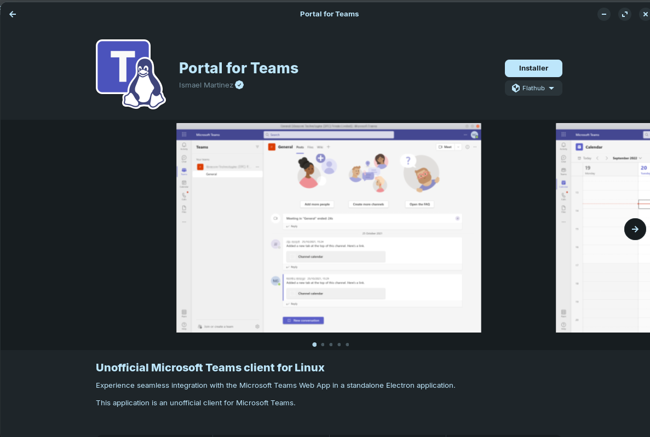Select the first carousel page dot

[x=314, y=345]
